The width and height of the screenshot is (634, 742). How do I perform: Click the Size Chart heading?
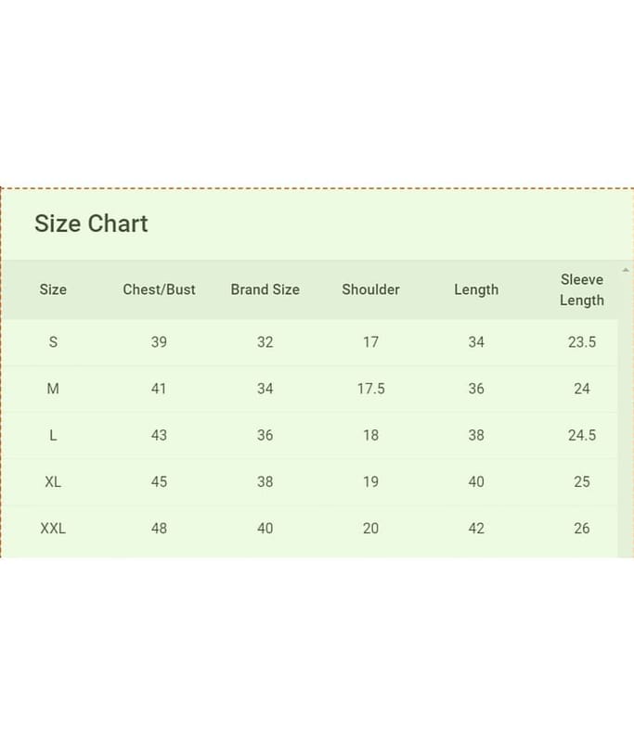click(x=91, y=224)
